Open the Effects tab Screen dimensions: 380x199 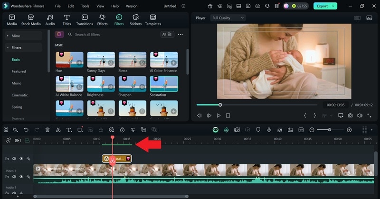click(102, 20)
